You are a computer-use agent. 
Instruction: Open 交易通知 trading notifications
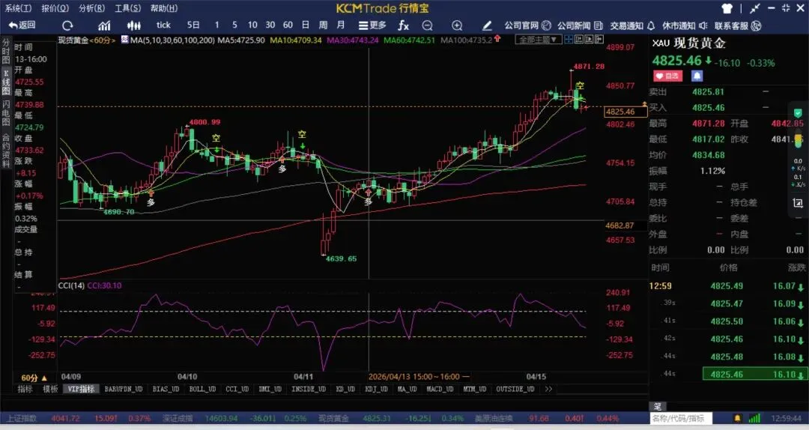coord(632,25)
